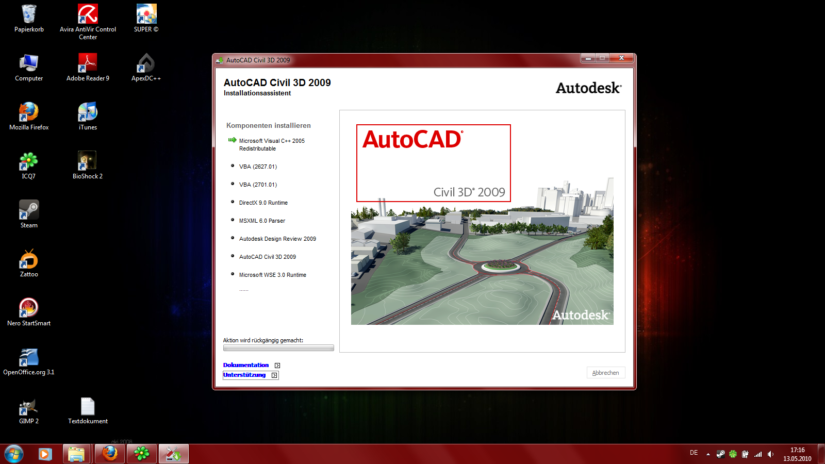825x464 pixels.
Task: Select Nero StartSmart desktop icon
Action: pyautogui.click(x=29, y=312)
